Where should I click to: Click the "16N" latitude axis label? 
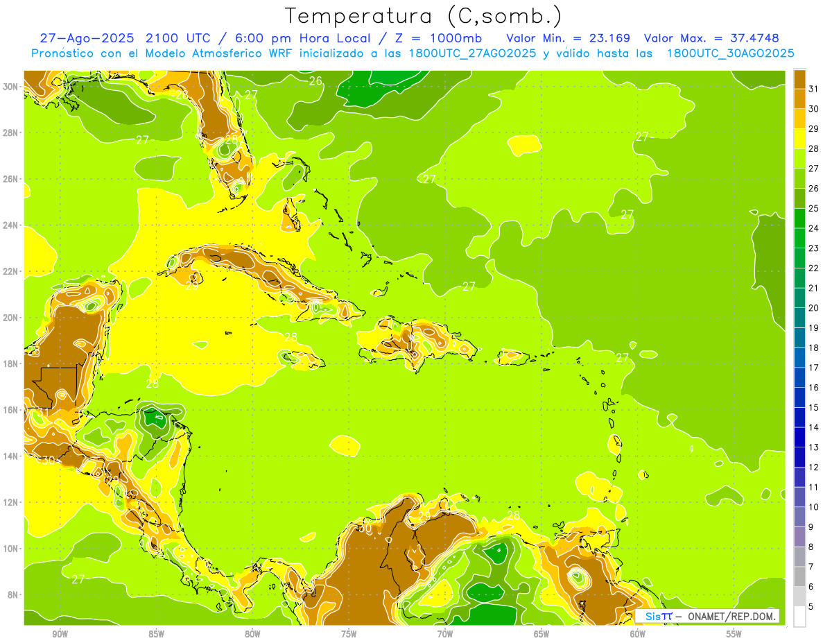[11, 410]
